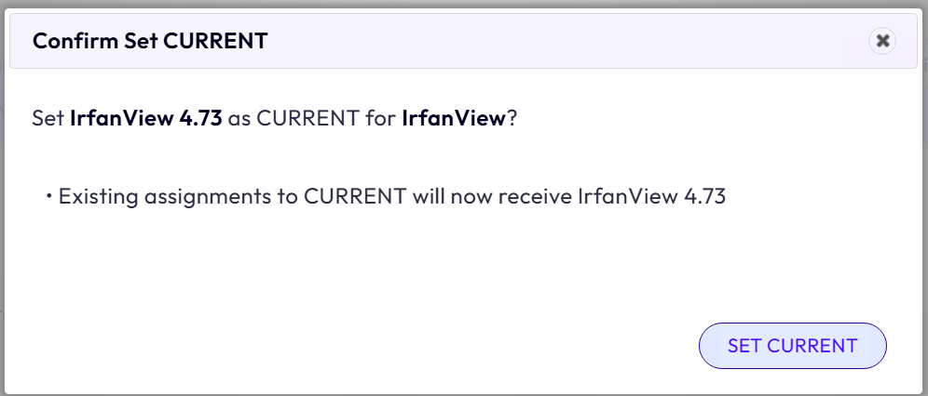This screenshot has width=928, height=396.
Task: Click the word 'CURRENT' in the bullet line
Action: pyautogui.click(x=355, y=196)
